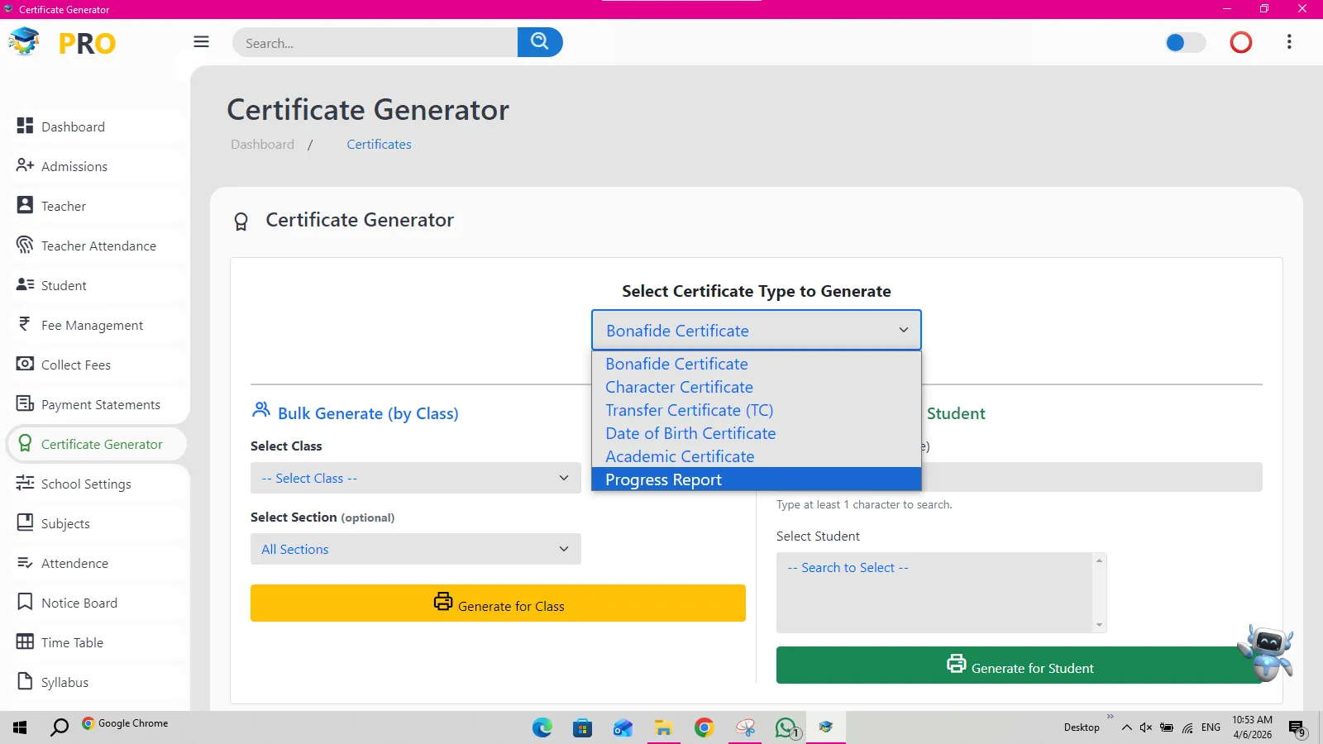Click the red circle icon in header
The width and height of the screenshot is (1323, 744).
tap(1241, 42)
